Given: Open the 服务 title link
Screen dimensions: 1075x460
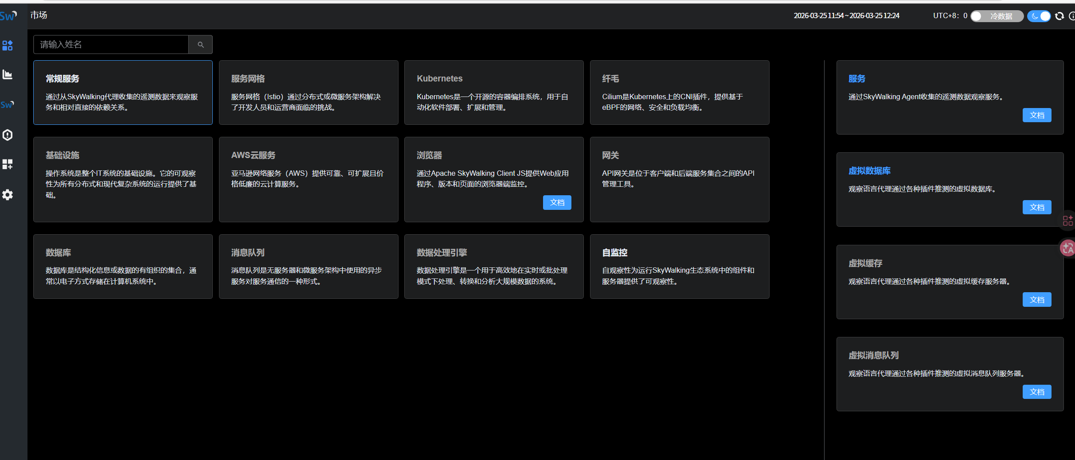Looking at the screenshot, I should click(856, 79).
